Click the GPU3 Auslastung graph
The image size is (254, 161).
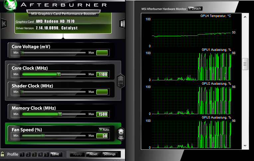click(191, 134)
